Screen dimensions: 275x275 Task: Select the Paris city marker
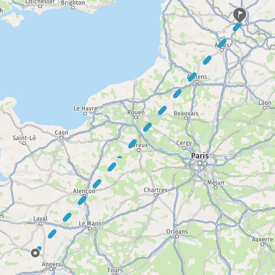pos(200,163)
